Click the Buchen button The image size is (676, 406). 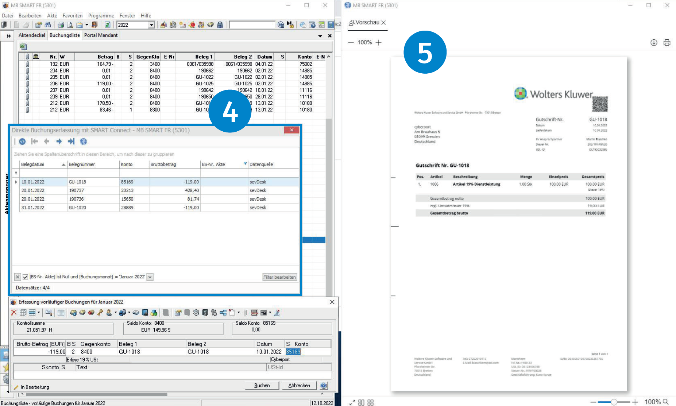(x=262, y=386)
